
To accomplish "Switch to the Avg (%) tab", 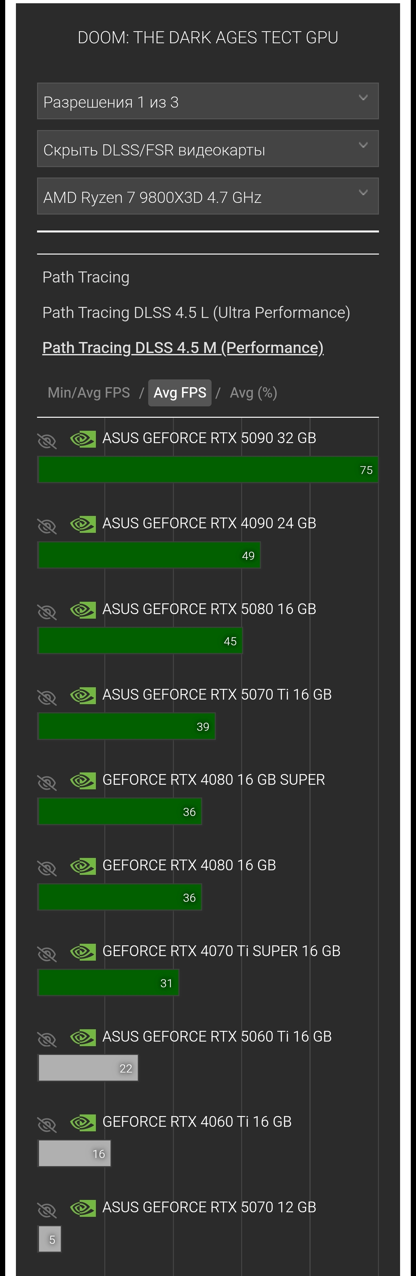I will [x=253, y=393].
